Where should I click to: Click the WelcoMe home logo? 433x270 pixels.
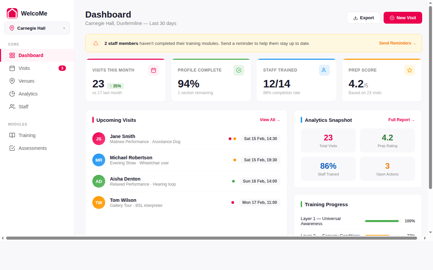click(x=12, y=13)
